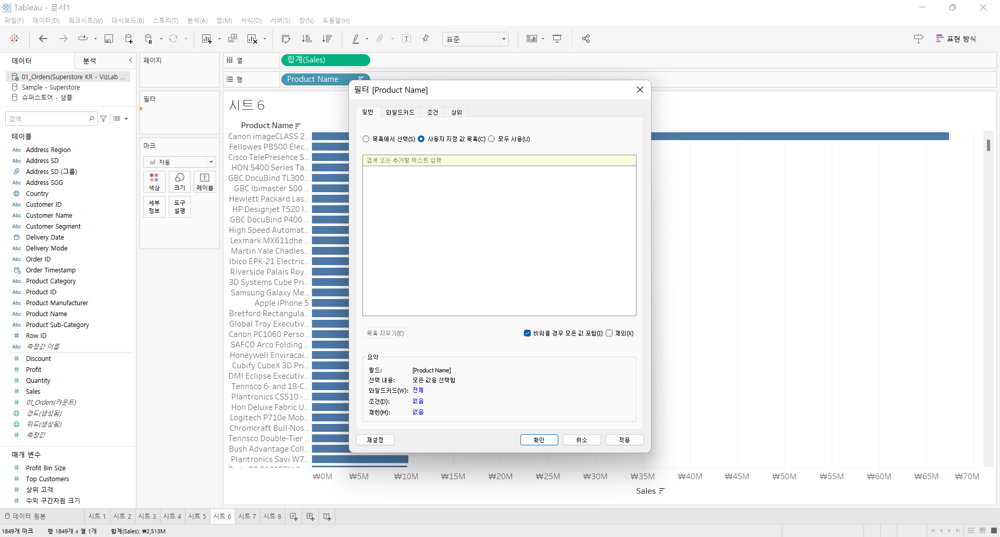Switch to sheet tab 시트 7
This screenshot has width=1000, height=537.
pos(247,516)
